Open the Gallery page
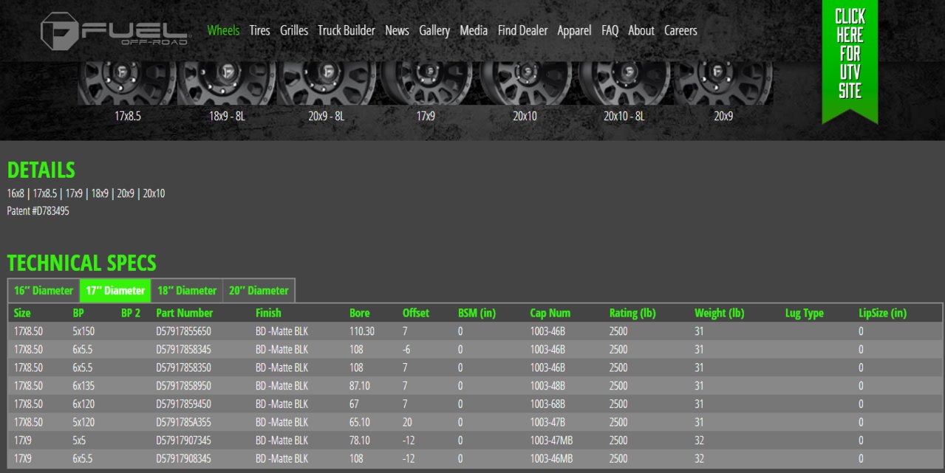Viewport: 945px width, 473px height. click(x=434, y=30)
